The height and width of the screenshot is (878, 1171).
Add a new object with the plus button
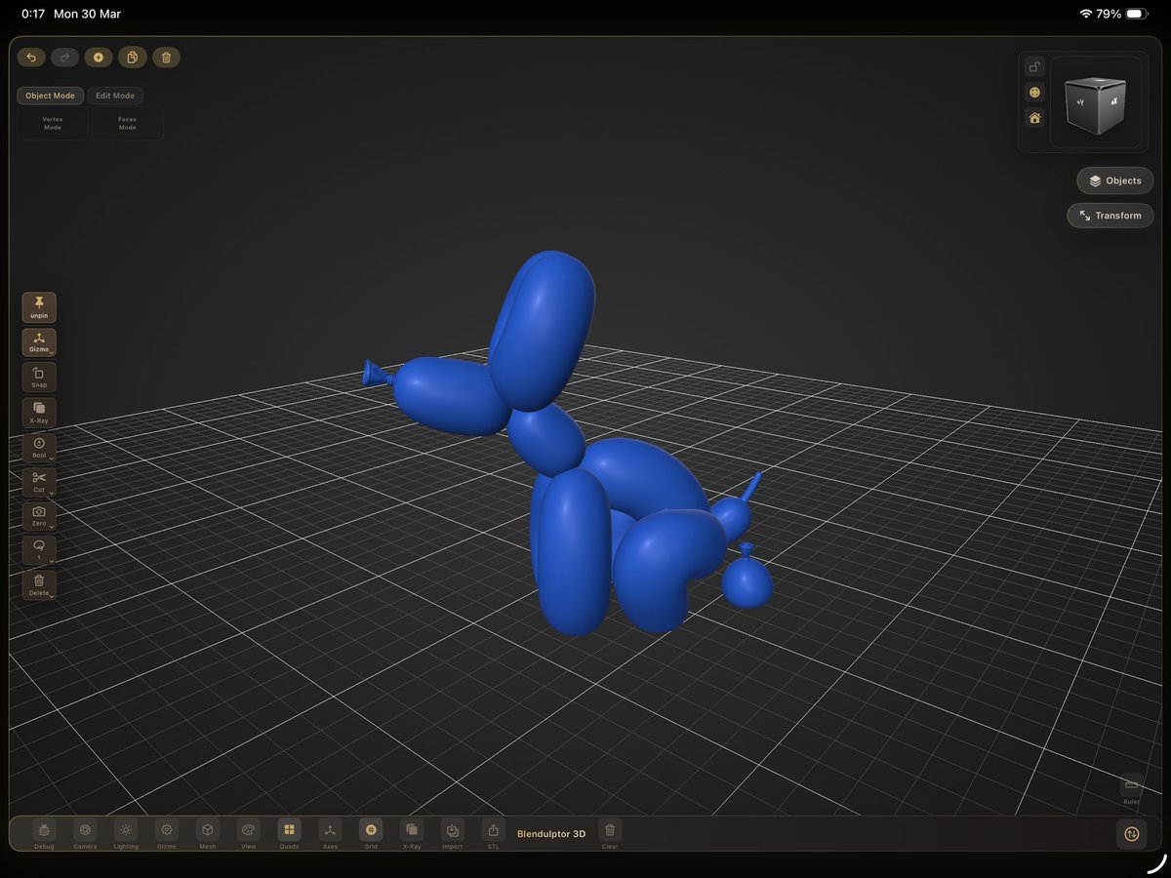click(x=98, y=58)
